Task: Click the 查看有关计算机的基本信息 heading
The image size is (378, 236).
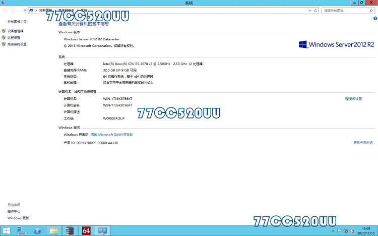Action: (x=84, y=24)
